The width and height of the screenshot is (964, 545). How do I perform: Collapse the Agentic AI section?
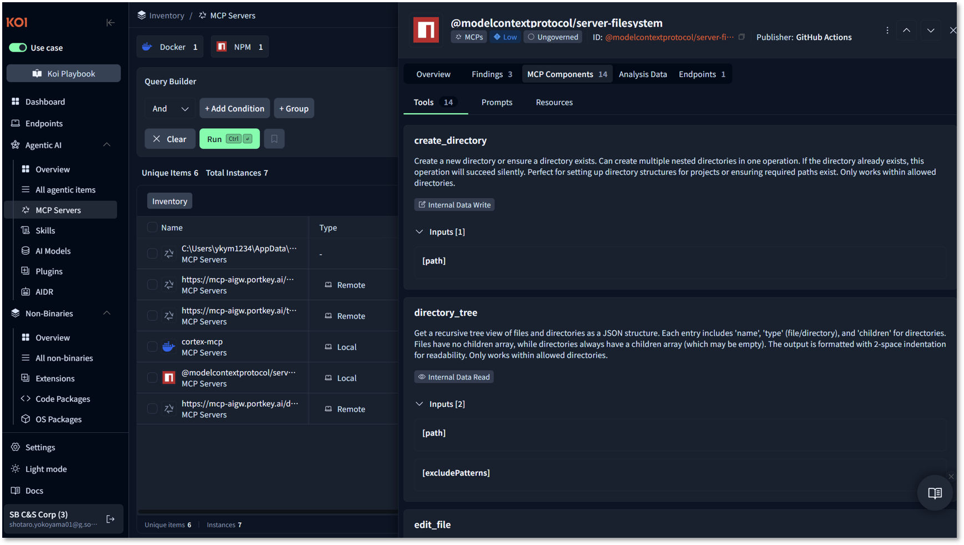(x=107, y=145)
